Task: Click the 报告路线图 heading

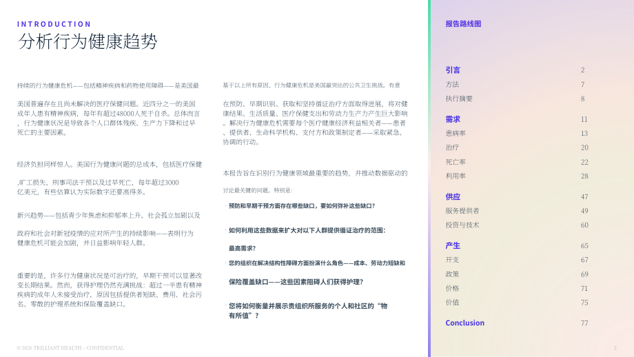Action: coord(463,24)
